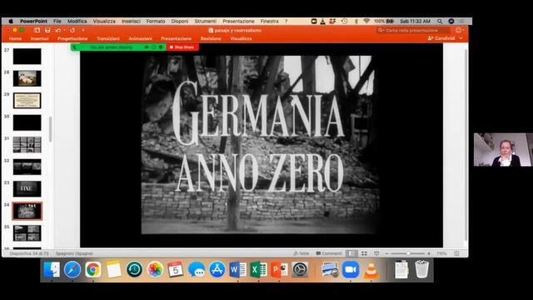Open the Revisione ribbon tab
The width and height of the screenshot is (533, 300).
tap(211, 38)
